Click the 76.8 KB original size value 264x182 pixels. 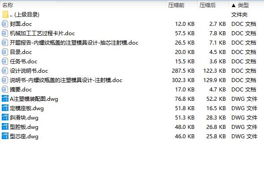(x=185, y=99)
